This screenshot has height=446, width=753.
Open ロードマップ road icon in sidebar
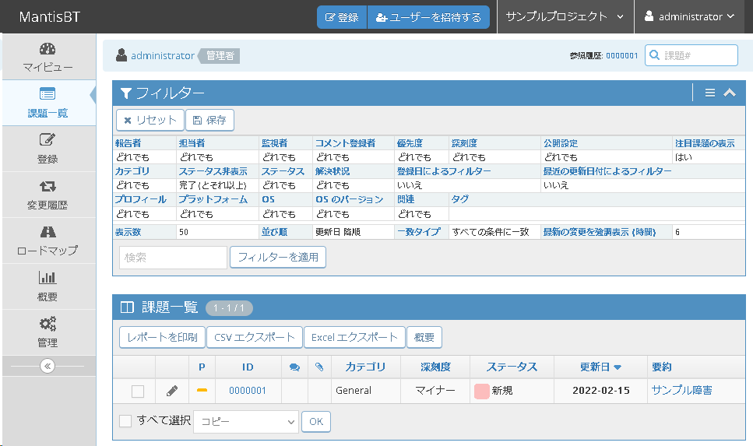[48, 232]
